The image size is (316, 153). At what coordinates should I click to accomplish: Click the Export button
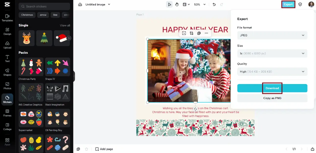tap(288, 4)
